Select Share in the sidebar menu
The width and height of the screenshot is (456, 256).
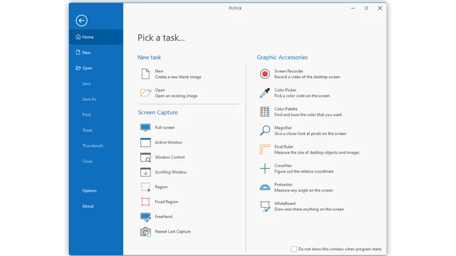pos(87,130)
